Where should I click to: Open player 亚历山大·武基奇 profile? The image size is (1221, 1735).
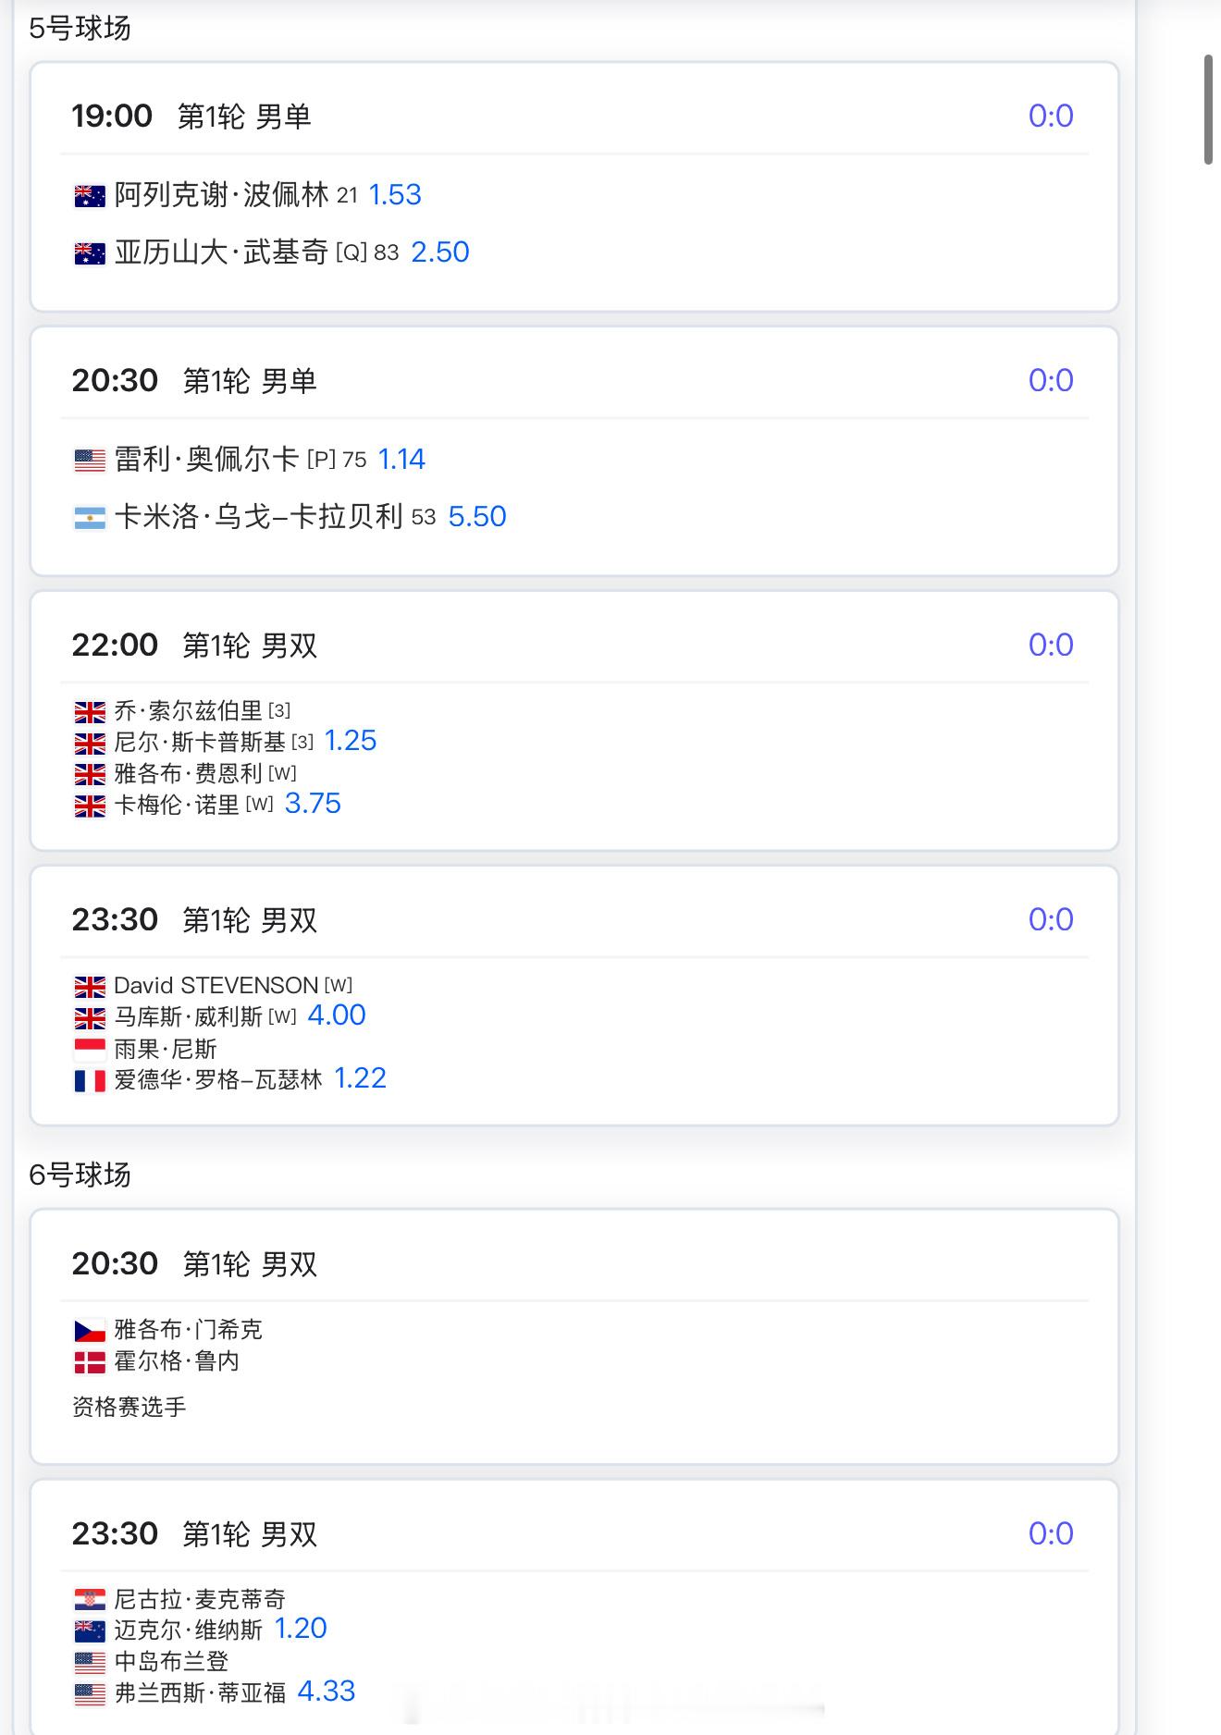click(221, 252)
